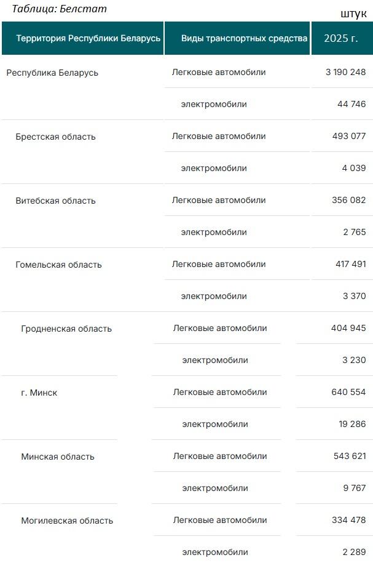Image resolution: width=373 pixels, height=563 pixels.
Task: Click the 'Виды транспортных средств' column header
Action: point(244,38)
